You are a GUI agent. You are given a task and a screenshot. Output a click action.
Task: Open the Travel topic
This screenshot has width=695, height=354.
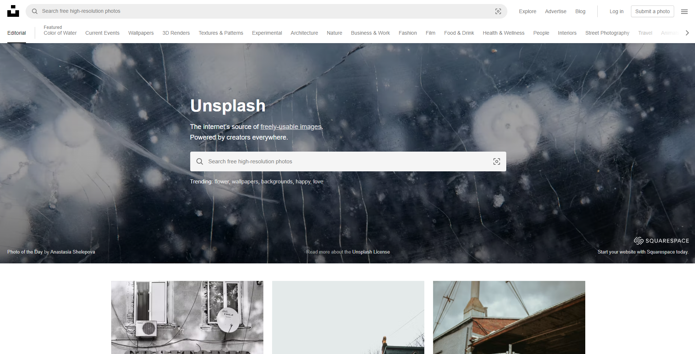pos(645,33)
